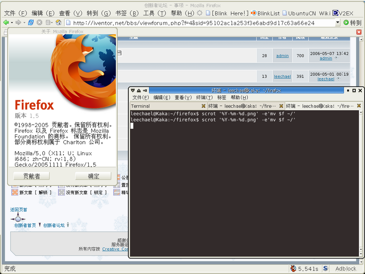Click the blue S icon in the status bar
Screen dimensions: 365x274
[325, 268]
